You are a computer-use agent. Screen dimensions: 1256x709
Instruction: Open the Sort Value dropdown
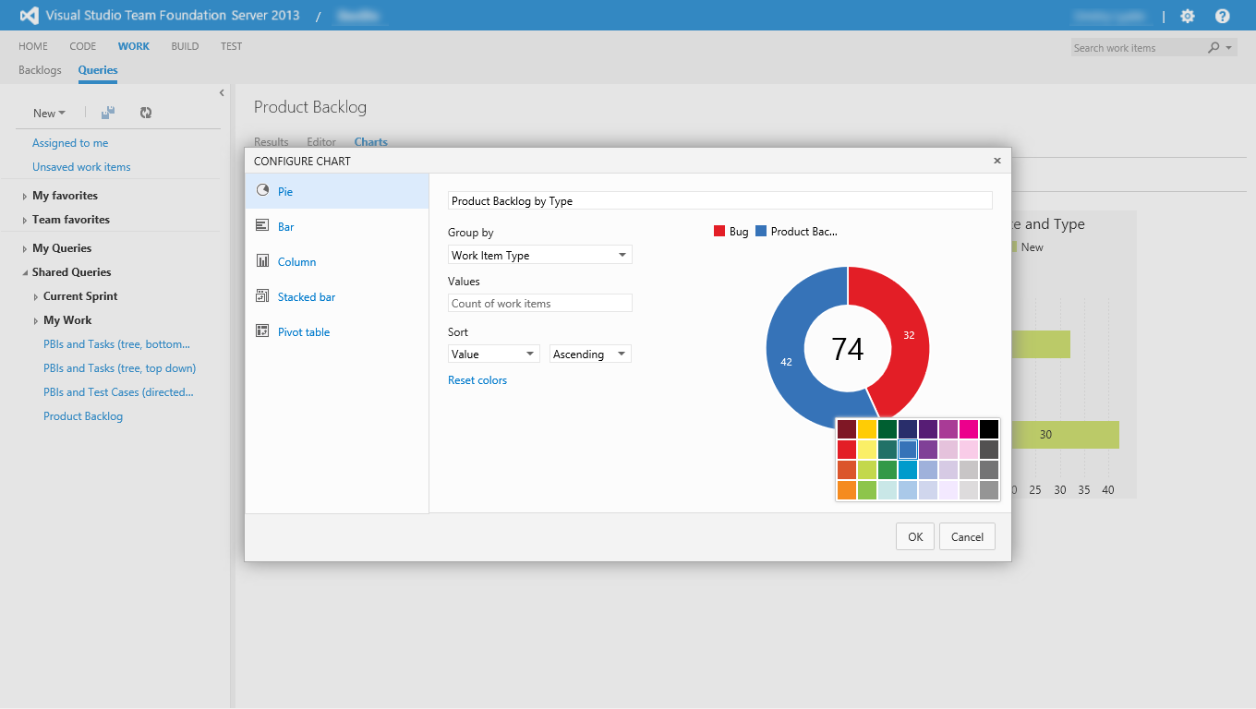tap(493, 354)
